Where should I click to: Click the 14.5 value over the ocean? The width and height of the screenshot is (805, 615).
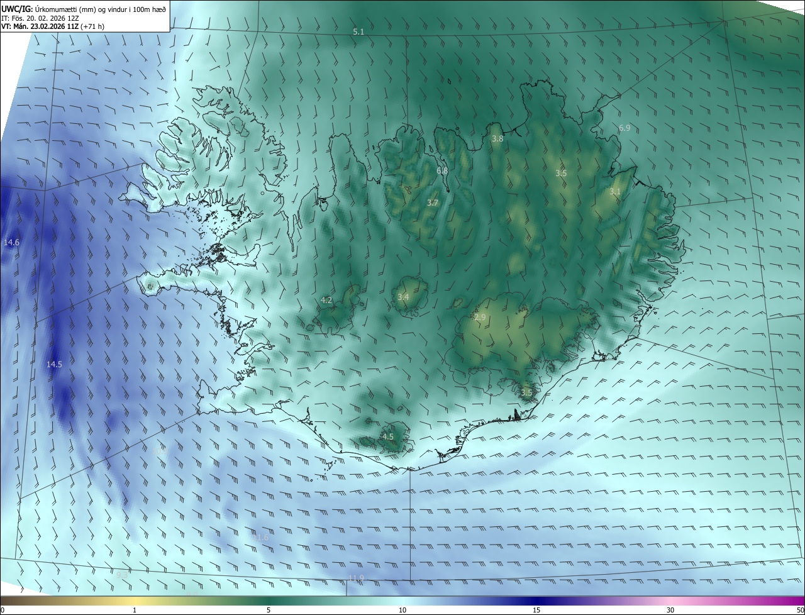54,364
